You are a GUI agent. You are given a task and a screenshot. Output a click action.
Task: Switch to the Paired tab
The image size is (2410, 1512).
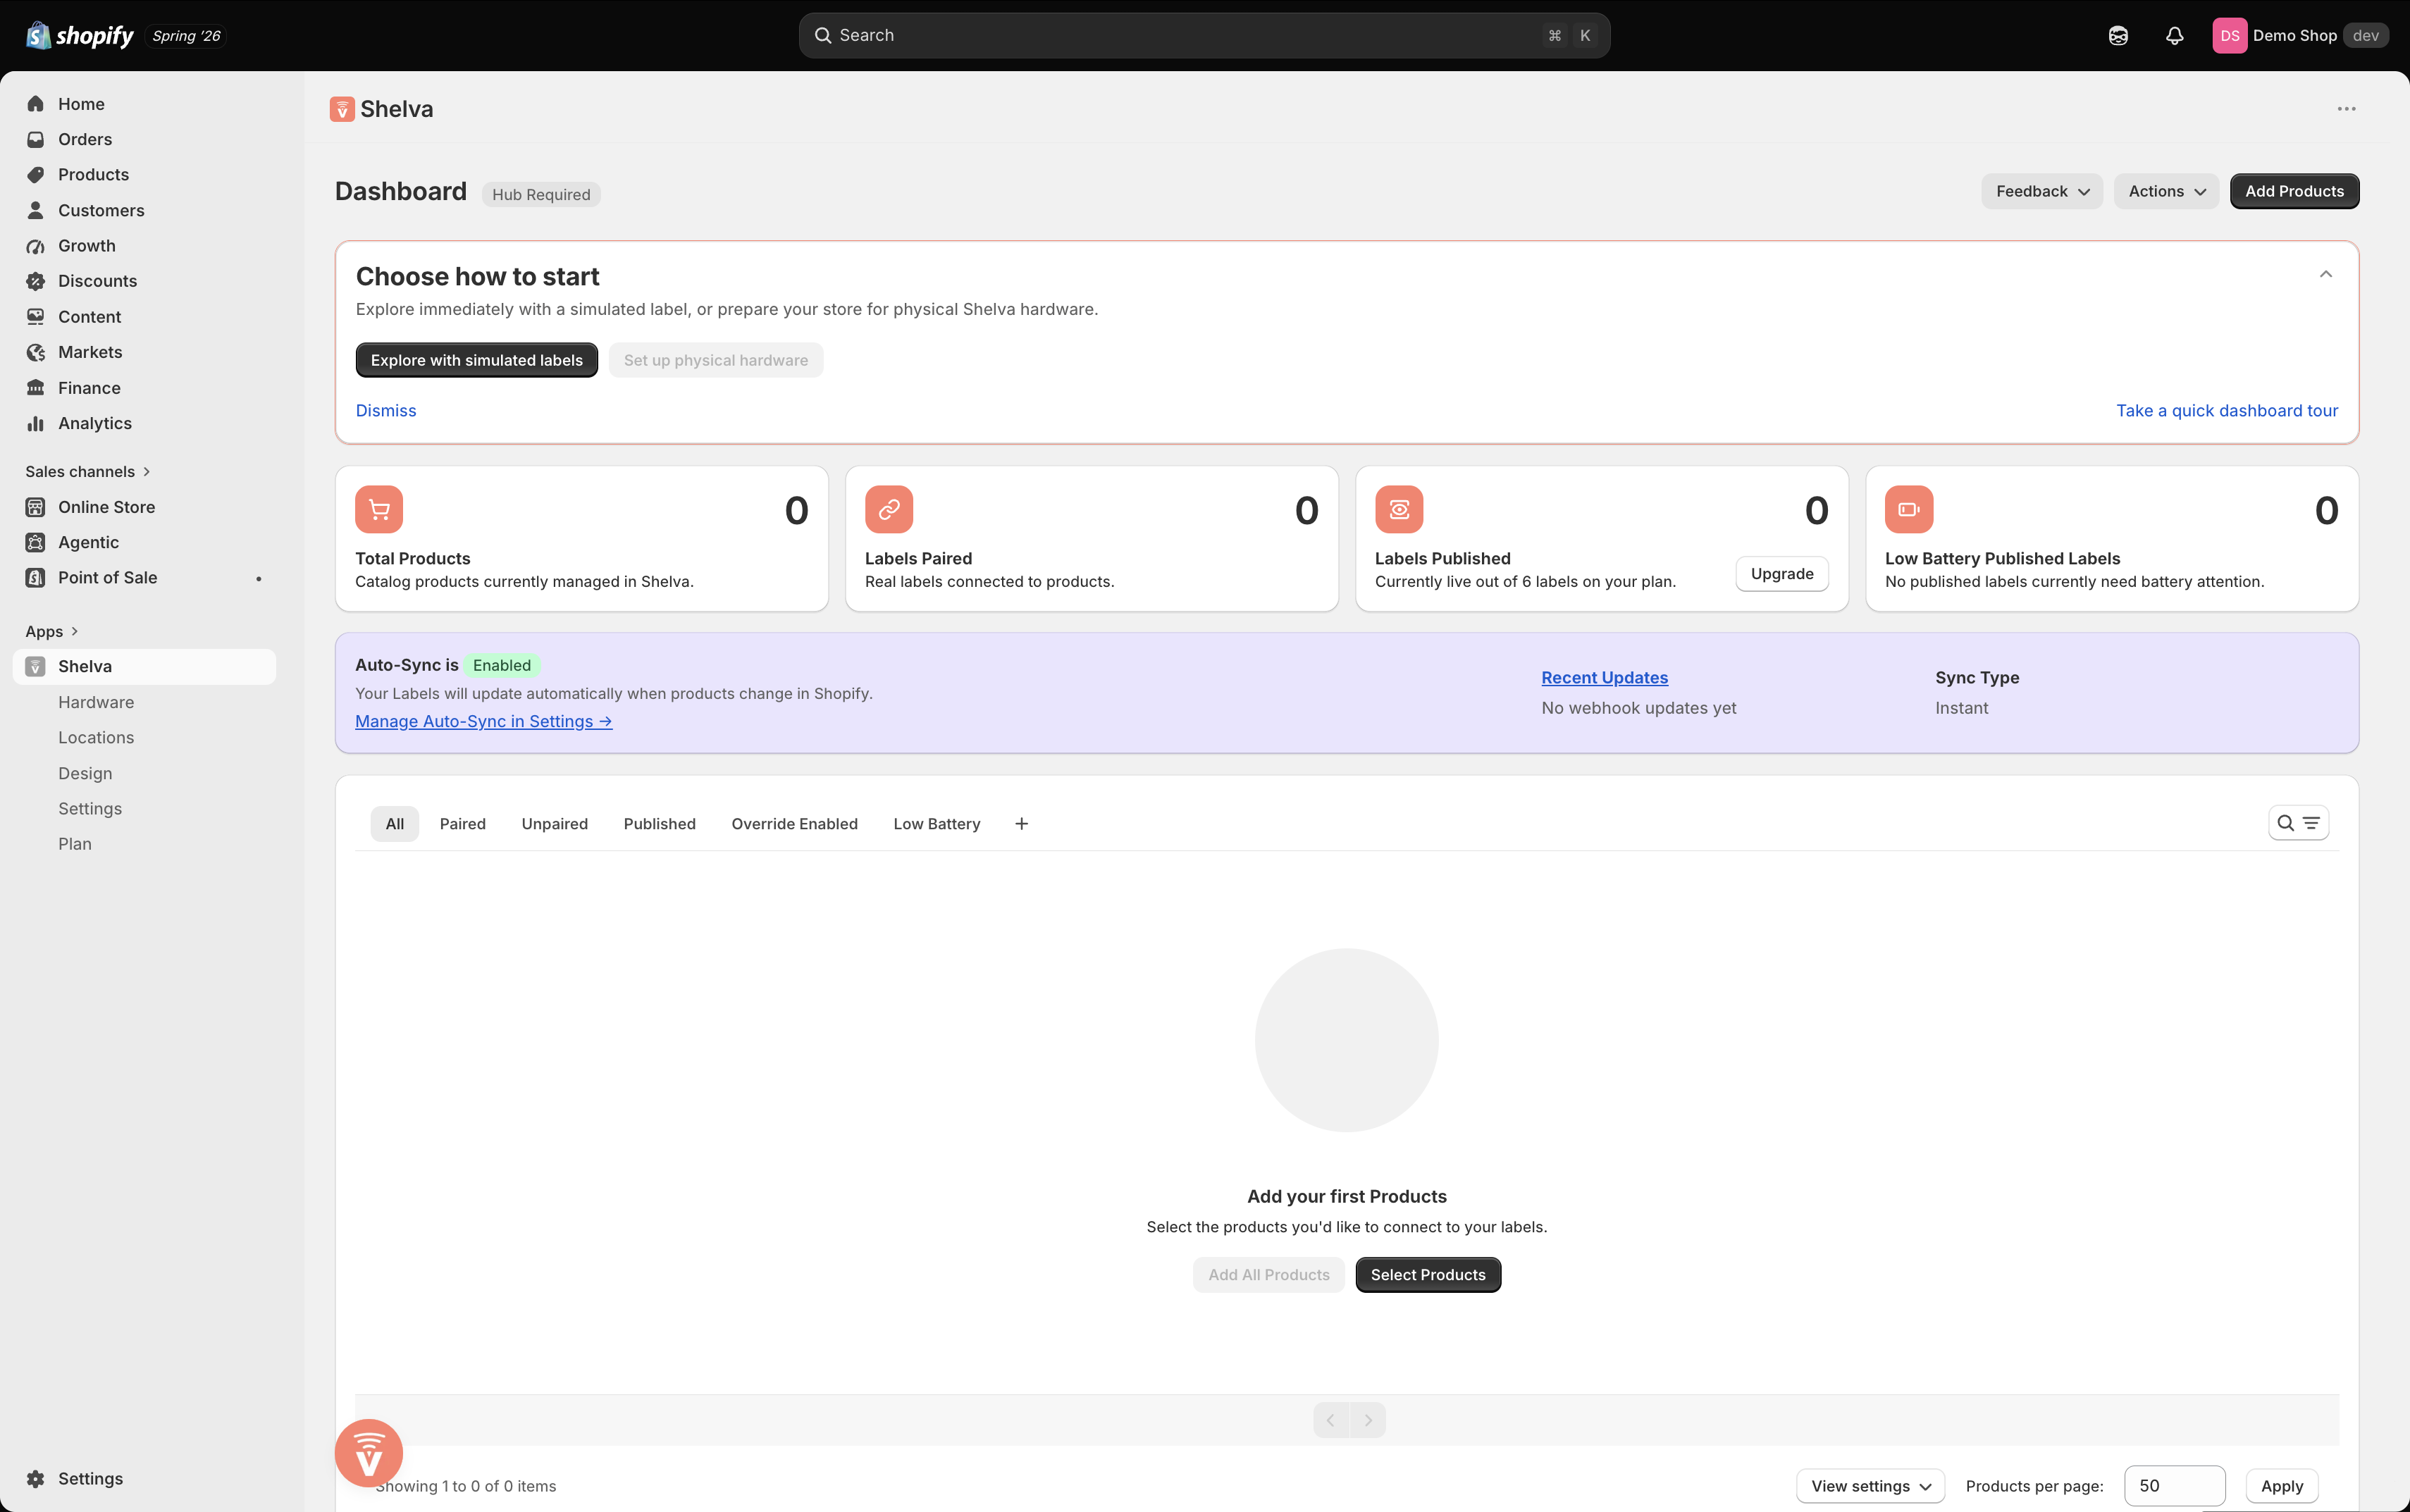463,824
